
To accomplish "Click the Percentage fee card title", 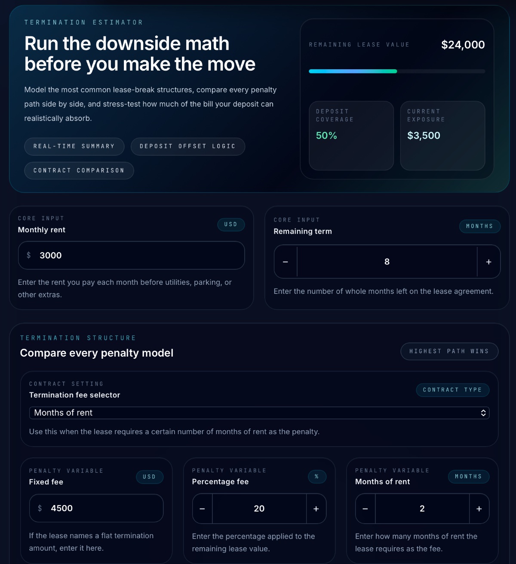I will click(x=221, y=482).
